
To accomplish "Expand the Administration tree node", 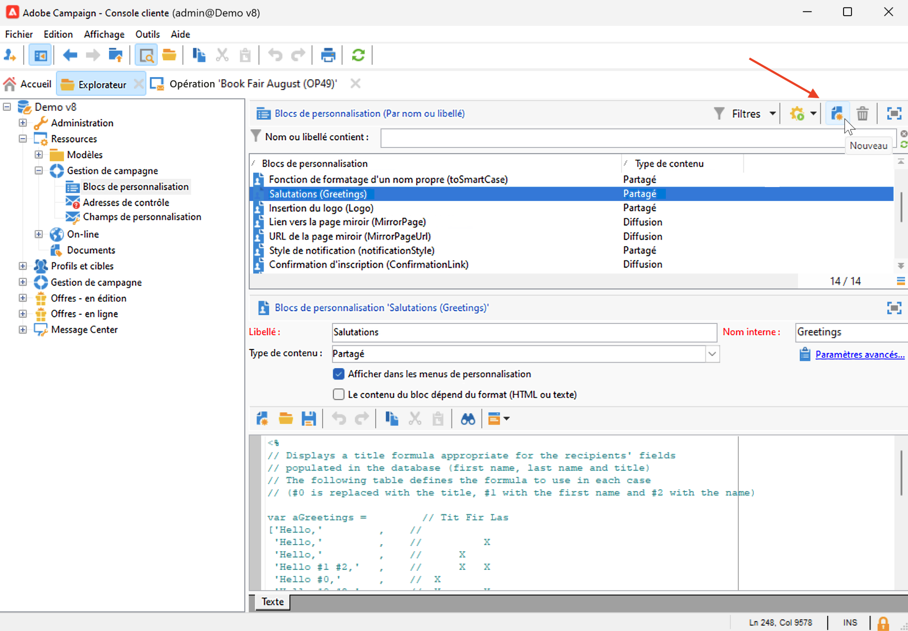I will 23,123.
